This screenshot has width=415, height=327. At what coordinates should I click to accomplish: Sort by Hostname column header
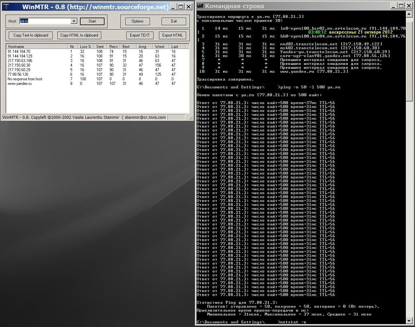pos(37,47)
